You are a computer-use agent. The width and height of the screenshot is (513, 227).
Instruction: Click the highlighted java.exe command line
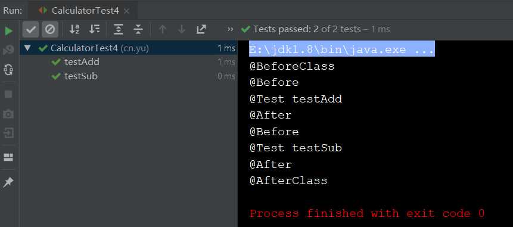click(342, 49)
